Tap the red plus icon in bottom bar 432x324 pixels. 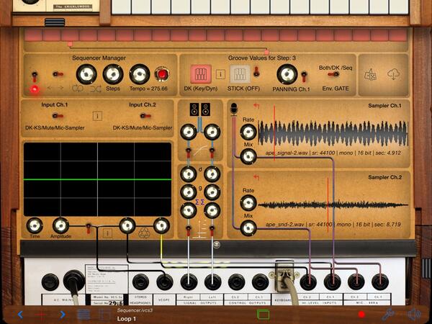pyautogui.click(x=41, y=315)
